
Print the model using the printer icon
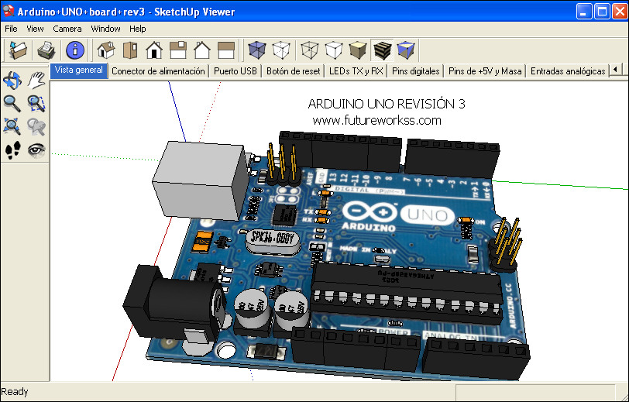click(46, 50)
